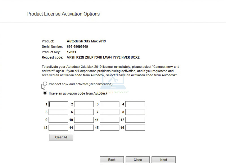Click activation code field 5
The image size is (226, 166).
point(58,112)
